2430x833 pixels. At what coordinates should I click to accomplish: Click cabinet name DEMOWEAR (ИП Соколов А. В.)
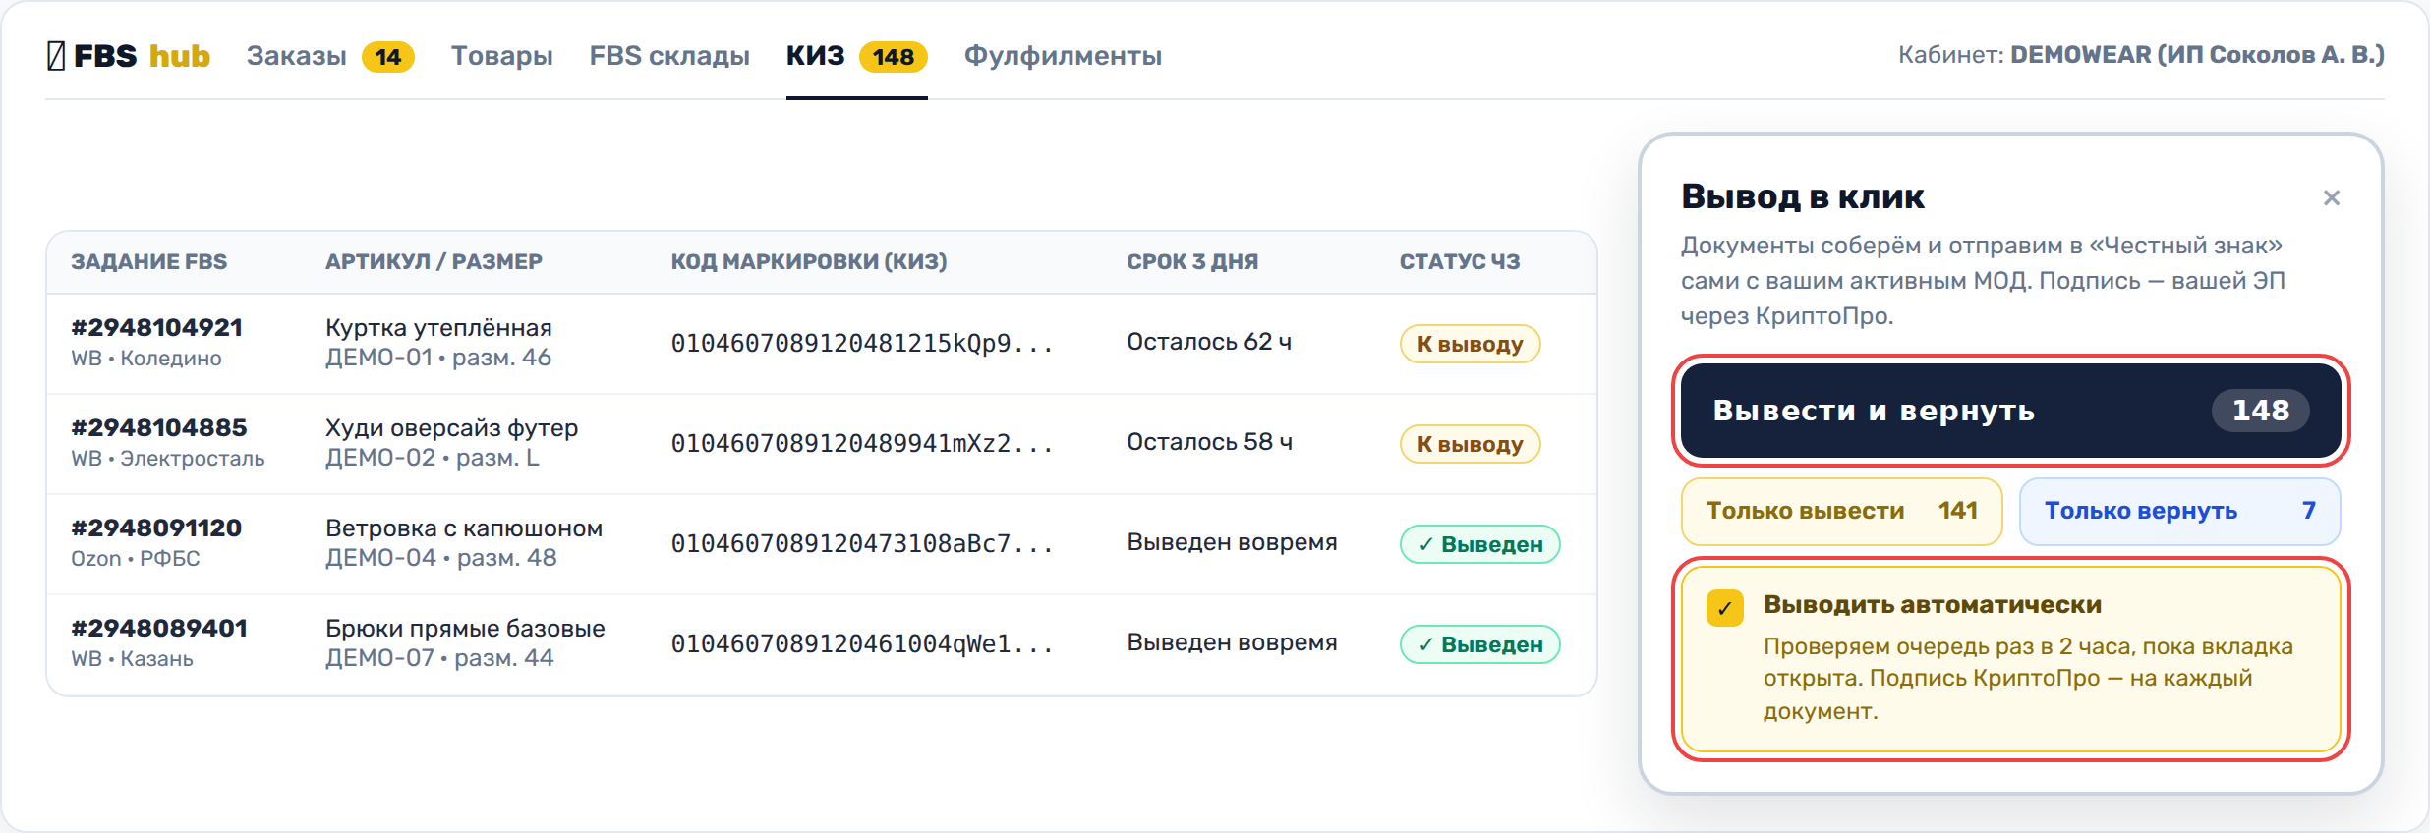pyautogui.click(x=2197, y=55)
